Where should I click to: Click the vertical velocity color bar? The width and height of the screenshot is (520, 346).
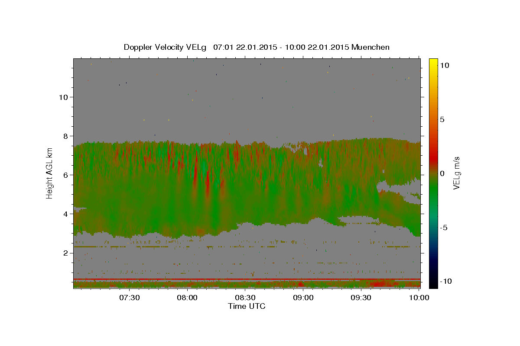point(433,173)
